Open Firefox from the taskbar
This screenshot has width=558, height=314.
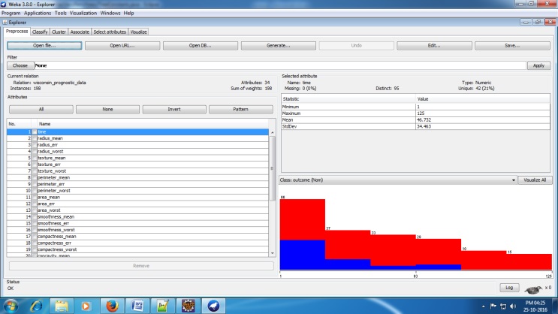coord(113,306)
